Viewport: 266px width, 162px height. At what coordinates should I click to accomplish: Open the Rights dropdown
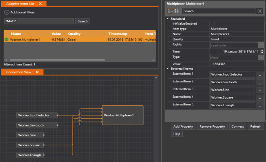[261, 45]
